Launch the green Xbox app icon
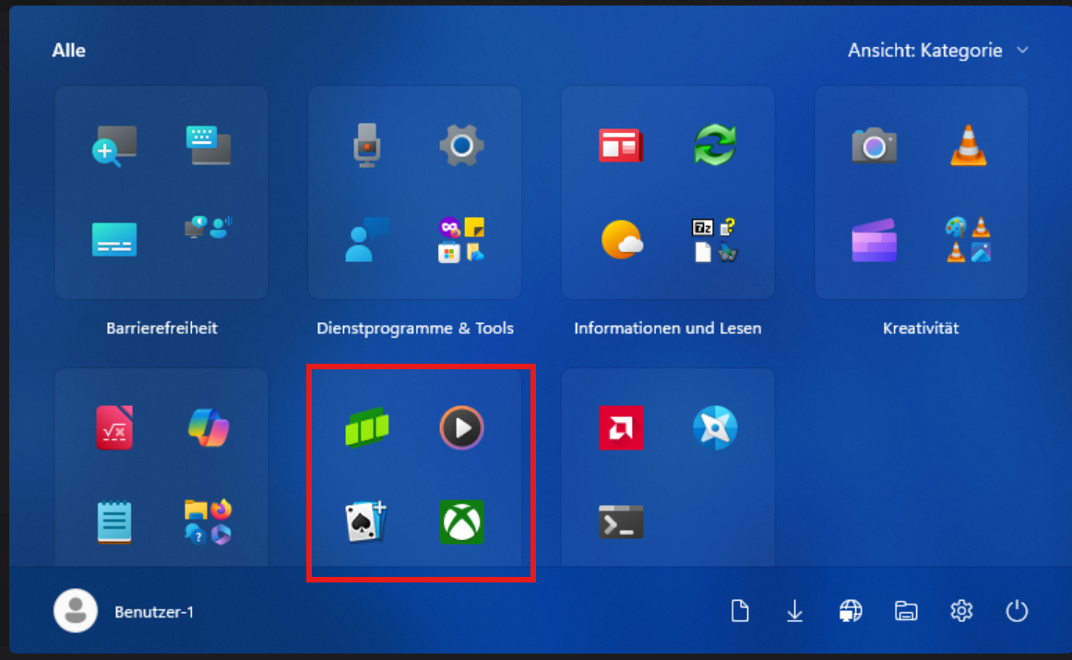This screenshot has width=1072, height=660. (461, 522)
